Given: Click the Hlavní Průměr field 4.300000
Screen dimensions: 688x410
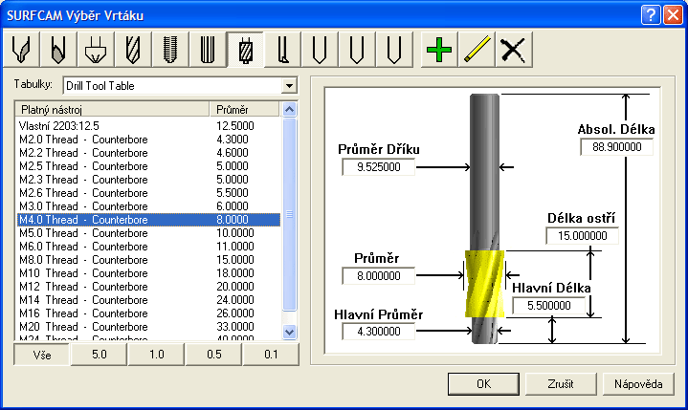Looking at the screenshot, I should pos(378,331).
